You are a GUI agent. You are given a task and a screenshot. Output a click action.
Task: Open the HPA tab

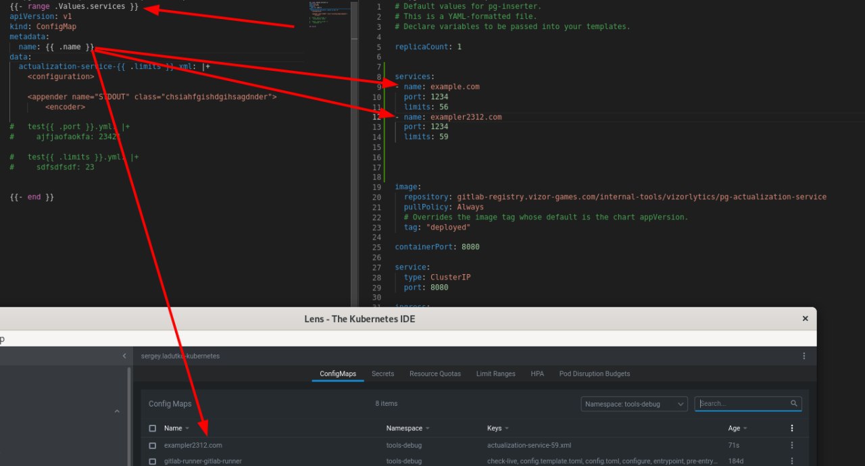coord(537,373)
